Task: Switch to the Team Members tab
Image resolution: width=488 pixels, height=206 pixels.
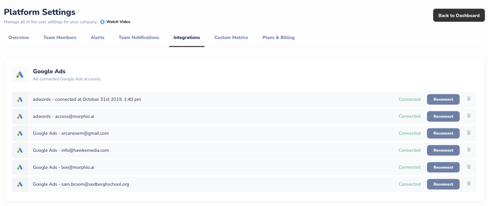Action: [60, 38]
